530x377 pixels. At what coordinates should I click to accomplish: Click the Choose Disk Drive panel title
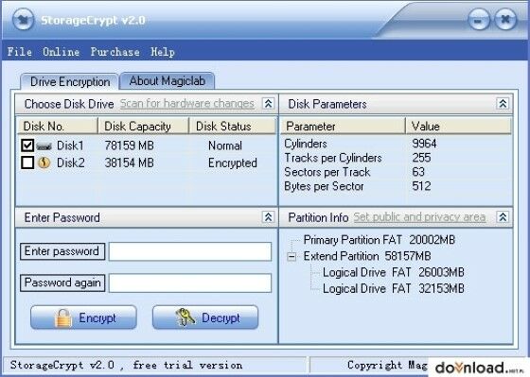tap(69, 104)
